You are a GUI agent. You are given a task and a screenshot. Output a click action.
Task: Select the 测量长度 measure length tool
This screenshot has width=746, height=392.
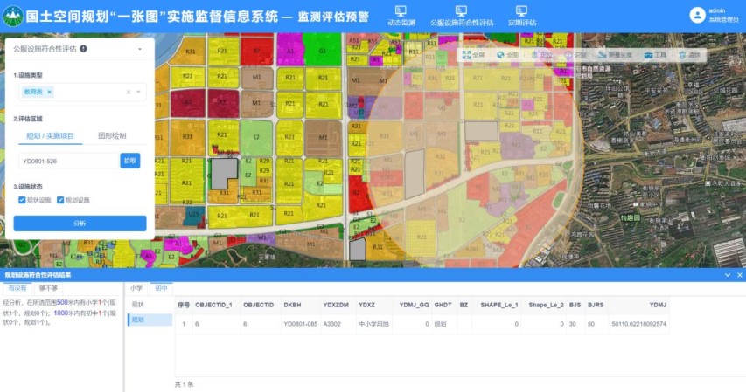click(603, 54)
